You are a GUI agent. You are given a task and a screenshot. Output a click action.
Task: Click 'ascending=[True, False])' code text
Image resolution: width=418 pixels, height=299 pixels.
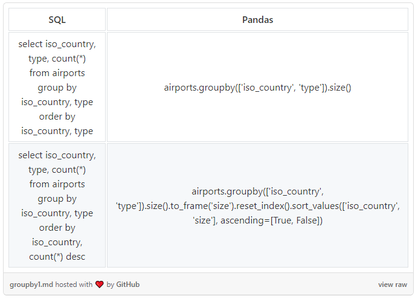point(271,220)
